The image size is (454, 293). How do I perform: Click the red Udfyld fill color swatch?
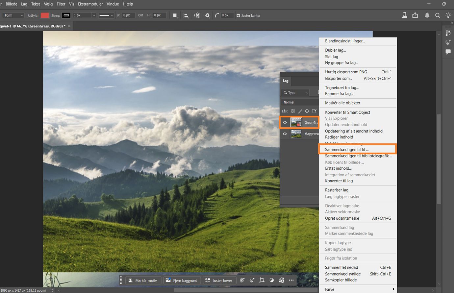(x=45, y=15)
